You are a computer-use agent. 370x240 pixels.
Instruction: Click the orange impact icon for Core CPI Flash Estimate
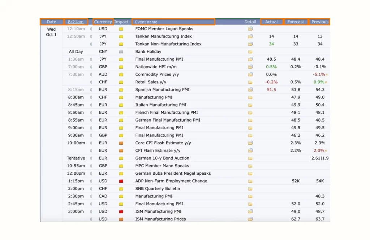[x=121, y=143]
